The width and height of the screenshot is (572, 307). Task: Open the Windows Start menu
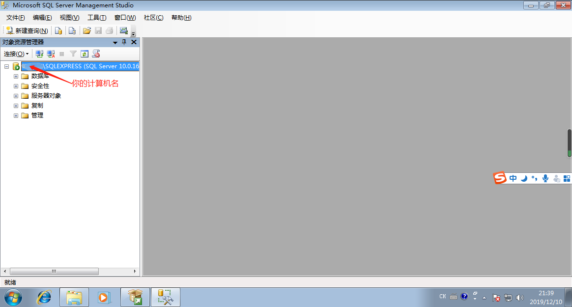pos(13,297)
